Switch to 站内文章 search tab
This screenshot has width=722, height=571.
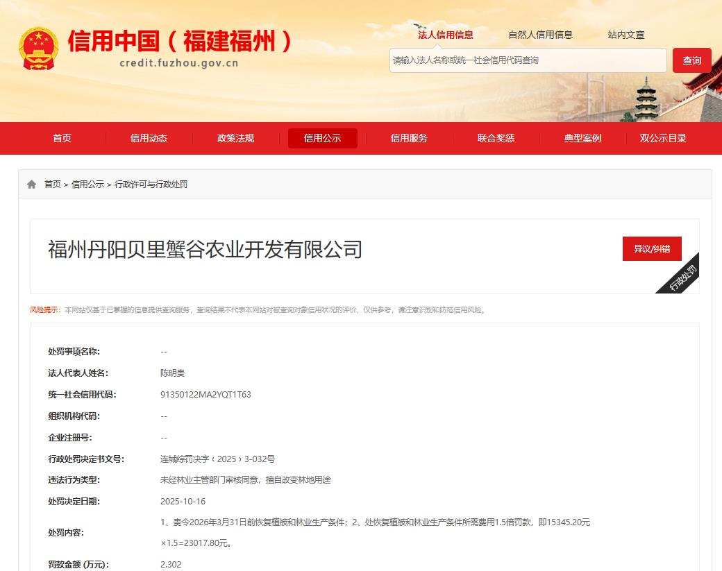click(x=626, y=35)
